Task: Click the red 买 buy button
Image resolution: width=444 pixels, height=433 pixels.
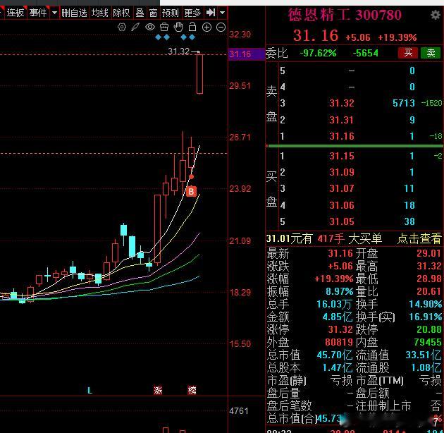Action: tap(408, 53)
